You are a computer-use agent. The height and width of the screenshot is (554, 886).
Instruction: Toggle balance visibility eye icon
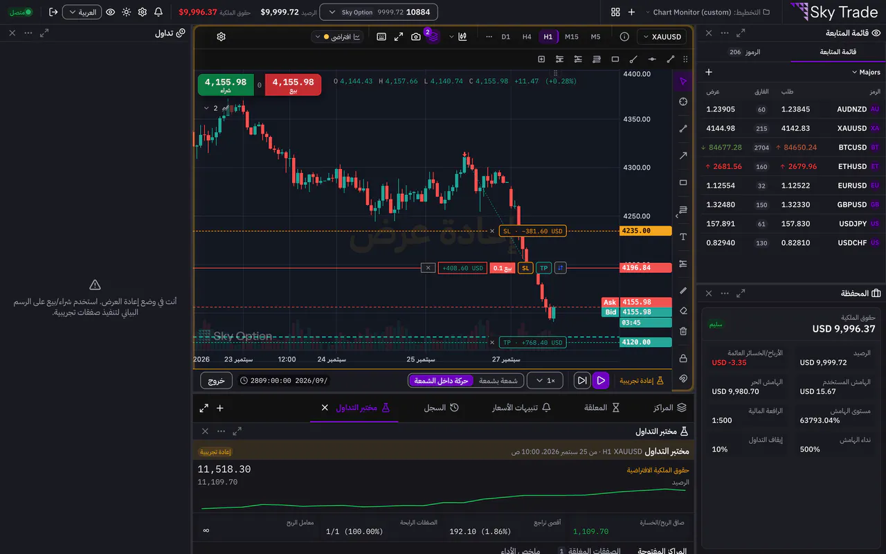(x=110, y=12)
